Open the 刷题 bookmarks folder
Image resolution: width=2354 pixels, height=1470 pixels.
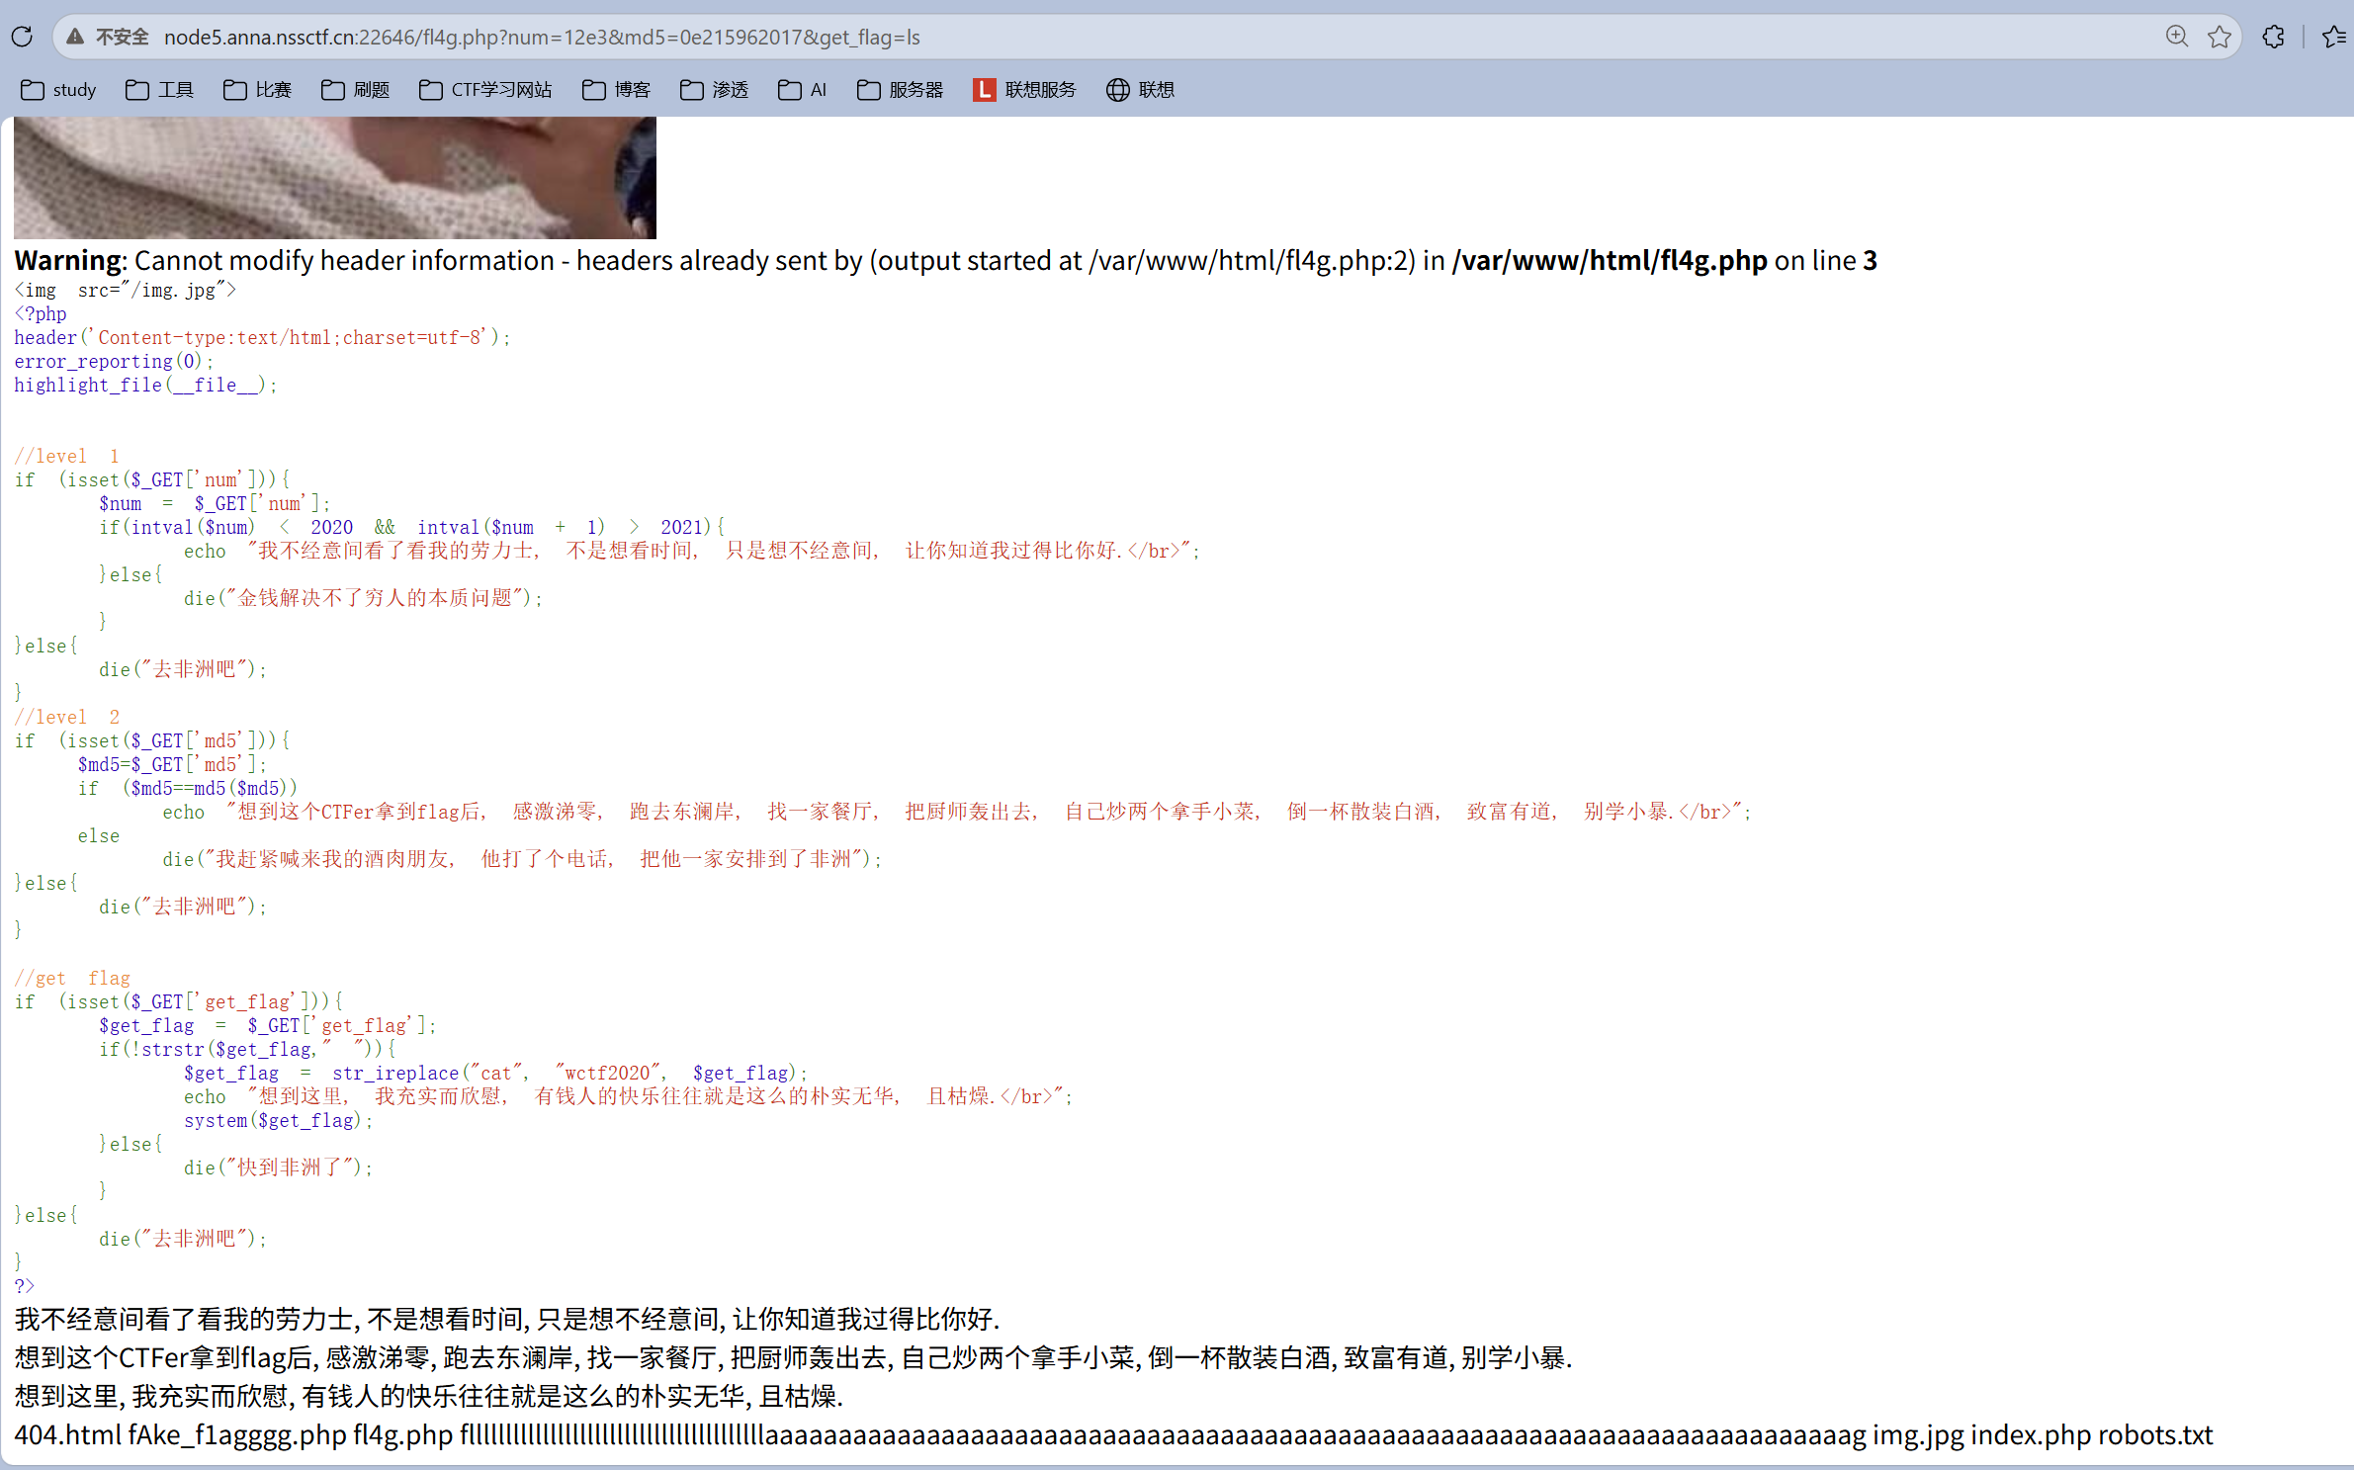pos(355,90)
